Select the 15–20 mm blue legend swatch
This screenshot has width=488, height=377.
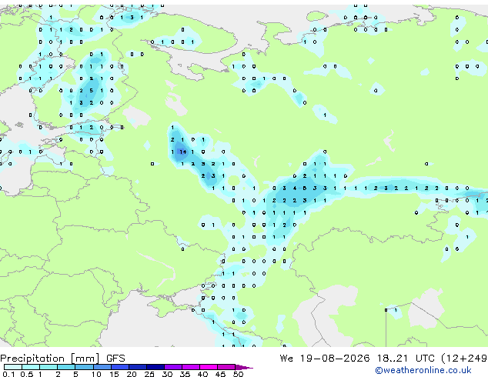pyautogui.click(x=119, y=367)
